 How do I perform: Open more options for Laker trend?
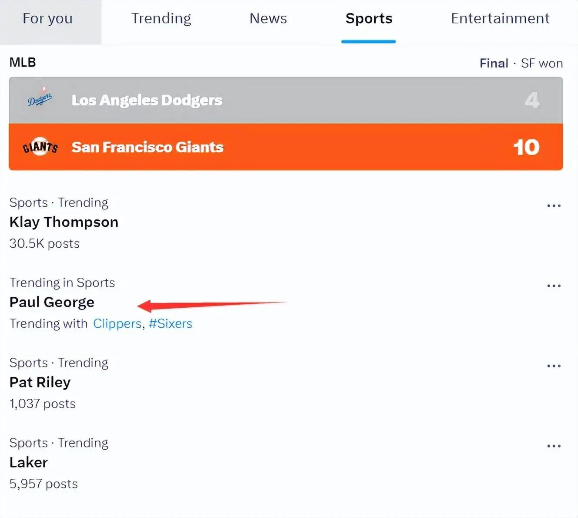[554, 446]
